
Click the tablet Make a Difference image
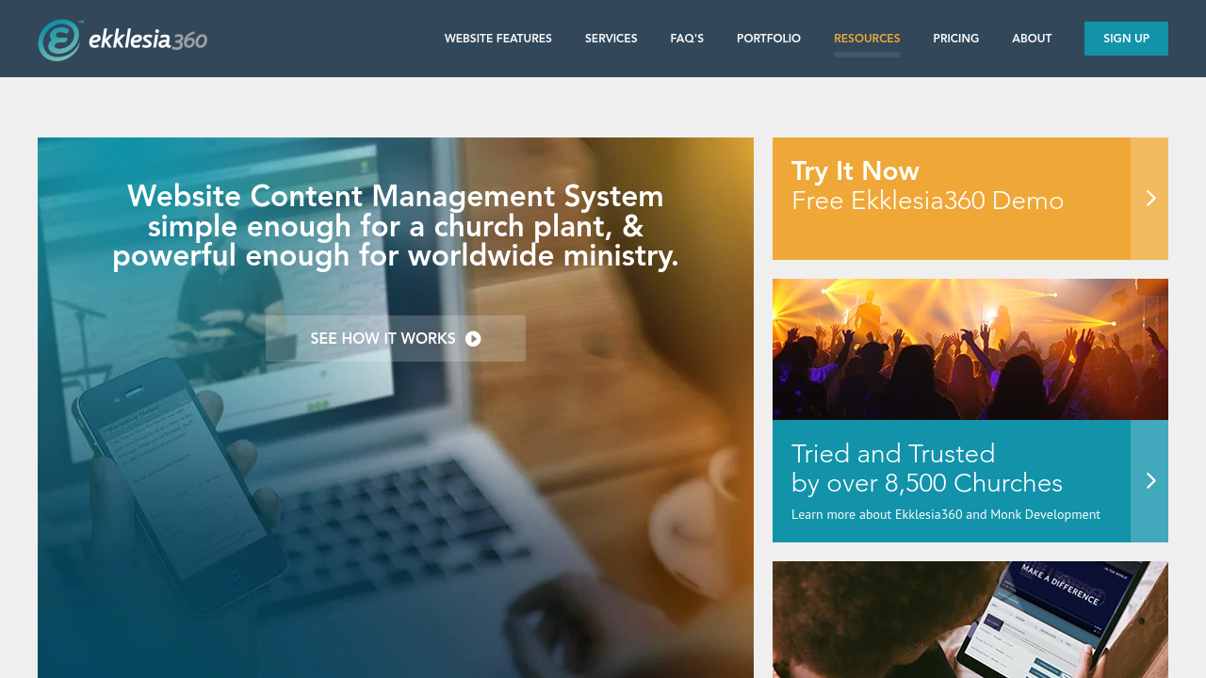pos(970,620)
